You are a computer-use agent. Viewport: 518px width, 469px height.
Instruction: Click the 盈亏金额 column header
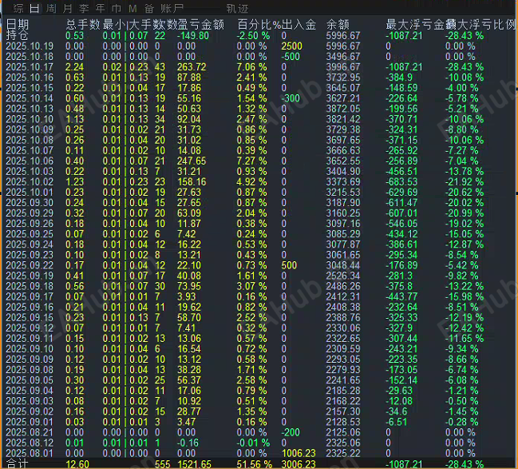tap(201, 25)
